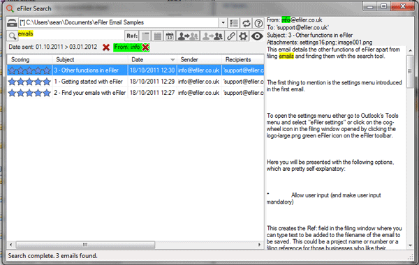Open the help question mark icon
This screenshot has width=419, height=265.
[258, 23]
